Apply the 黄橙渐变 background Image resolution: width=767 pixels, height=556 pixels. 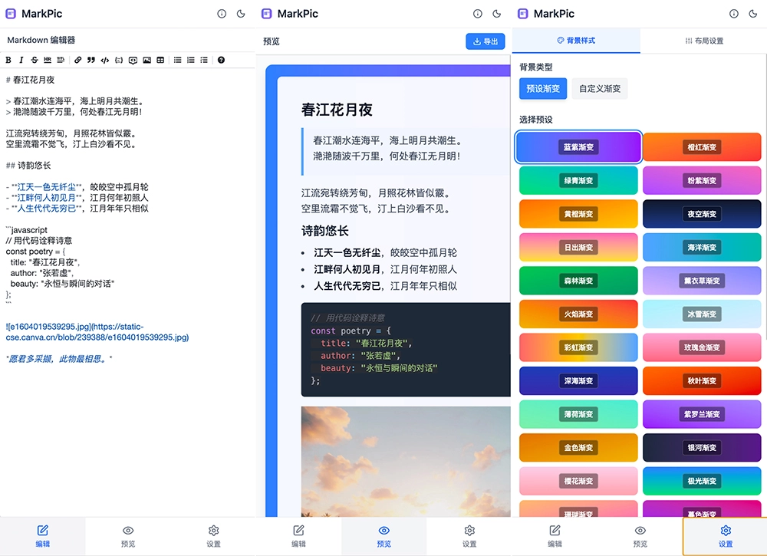(578, 214)
